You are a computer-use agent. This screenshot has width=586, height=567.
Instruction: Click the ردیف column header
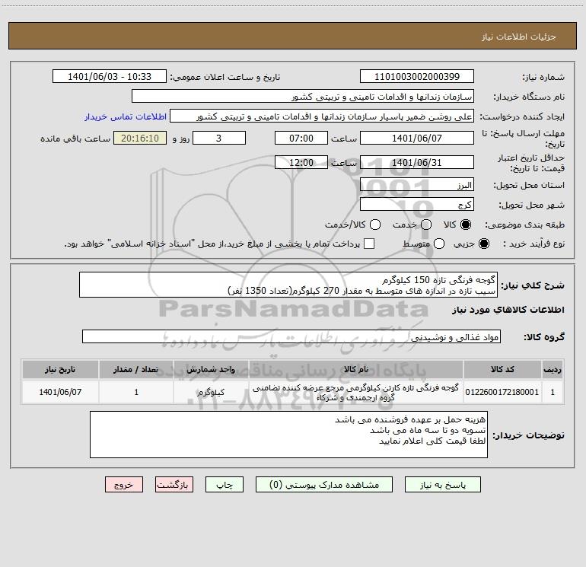click(553, 369)
